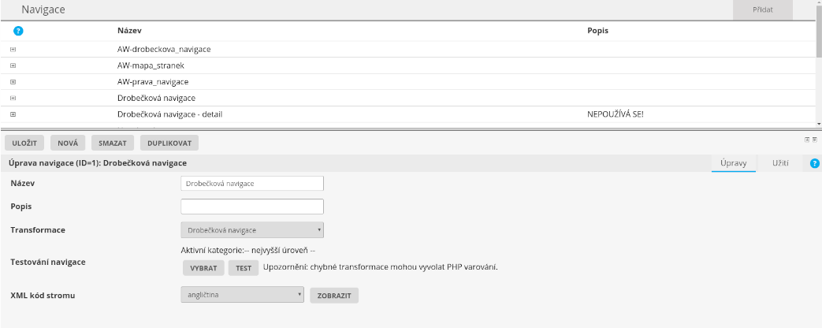Click row icon for AW-prava_navigace
Viewport: 822px width, 328px height.
coord(13,82)
